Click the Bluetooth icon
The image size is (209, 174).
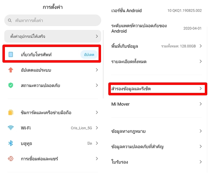click(x=11, y=143)
